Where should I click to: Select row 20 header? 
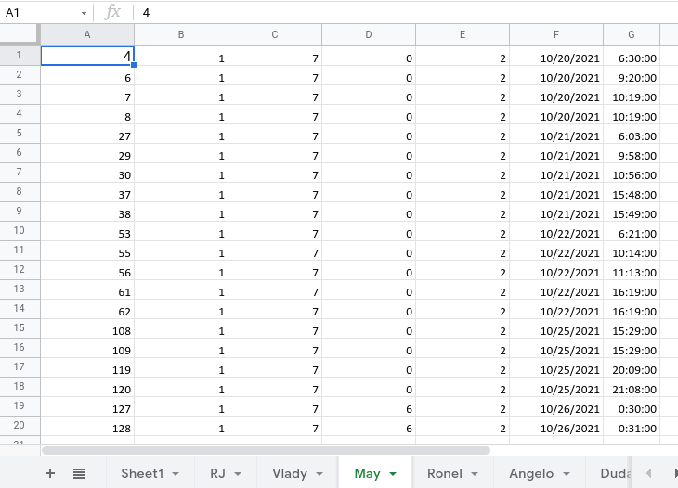pyautogui.click(x=20, y=426)
